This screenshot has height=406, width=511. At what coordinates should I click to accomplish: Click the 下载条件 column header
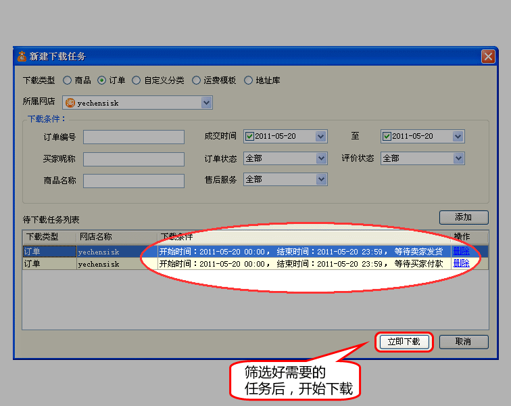tap(304, 237)
